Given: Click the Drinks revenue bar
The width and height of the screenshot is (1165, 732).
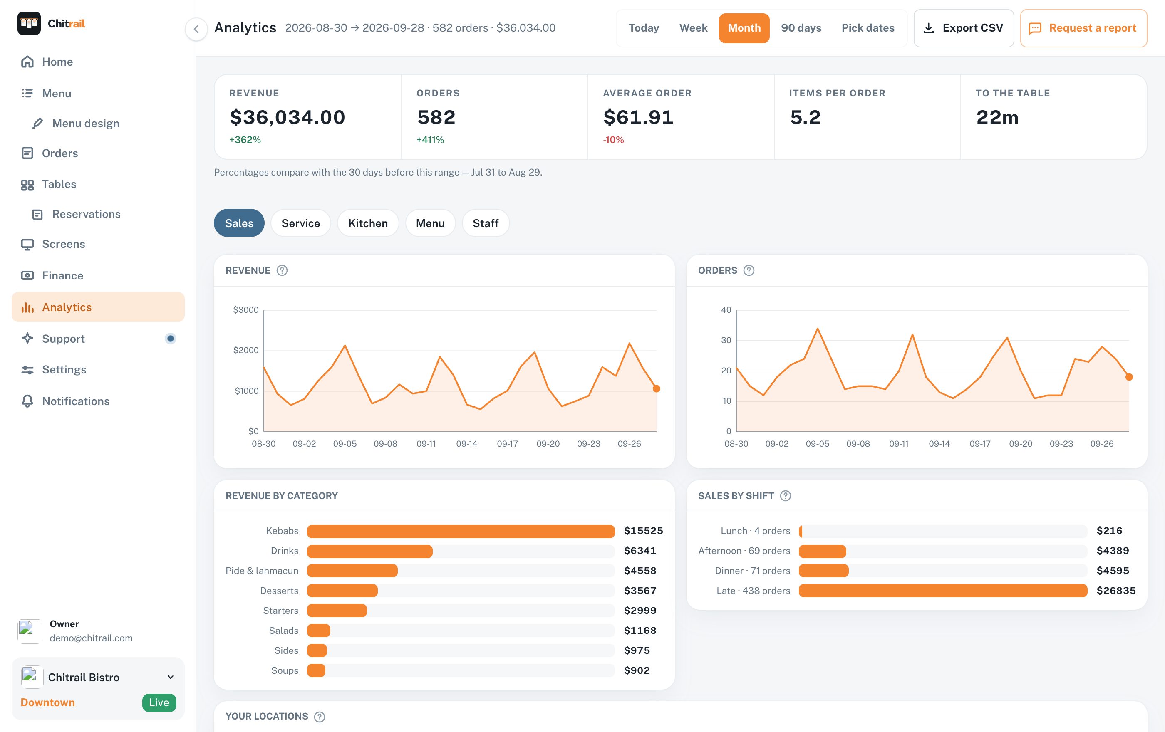Looking at the screenshot, I should tap(369, 551).
